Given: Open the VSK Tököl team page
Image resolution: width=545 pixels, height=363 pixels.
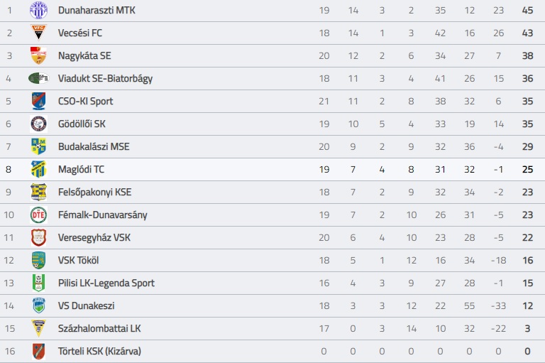Looking at the screenshot, I should pos(78,260).
